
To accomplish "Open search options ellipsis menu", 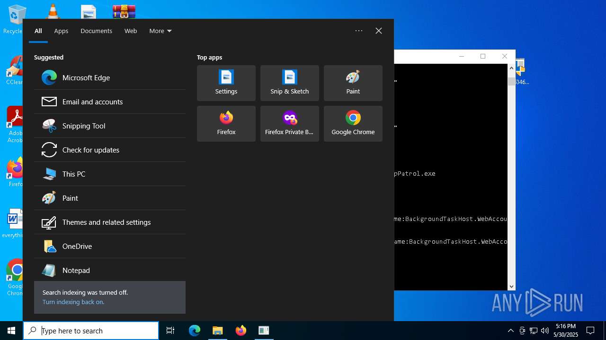I will click(x=359, y=31).
